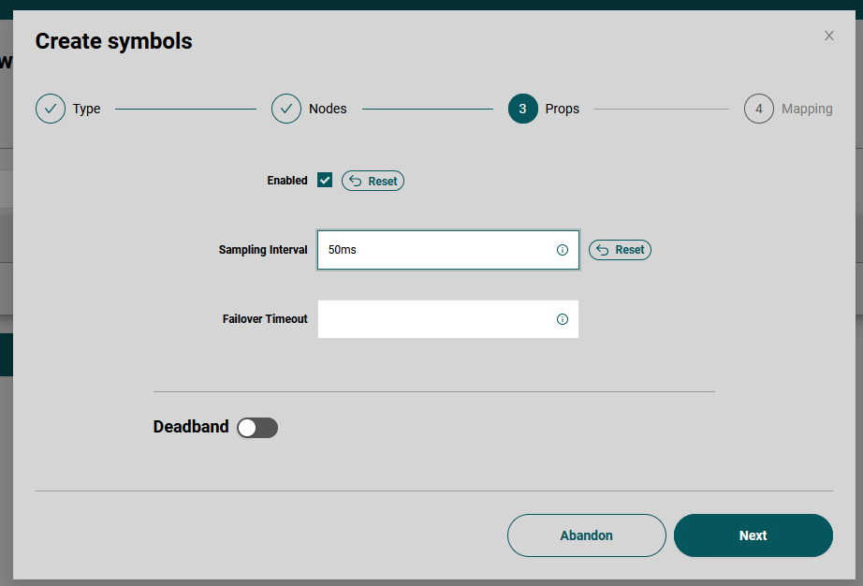Image resolution: width=863 pixels, height=586 pixels.
Task: Click the info icon in Sampling Interval field
Action: point(563,250)
